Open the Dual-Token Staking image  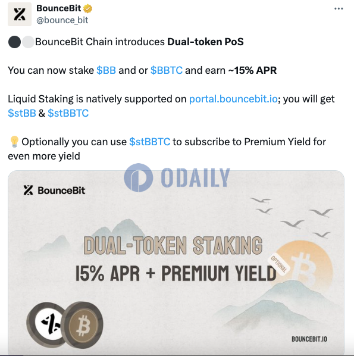(176, 263)
